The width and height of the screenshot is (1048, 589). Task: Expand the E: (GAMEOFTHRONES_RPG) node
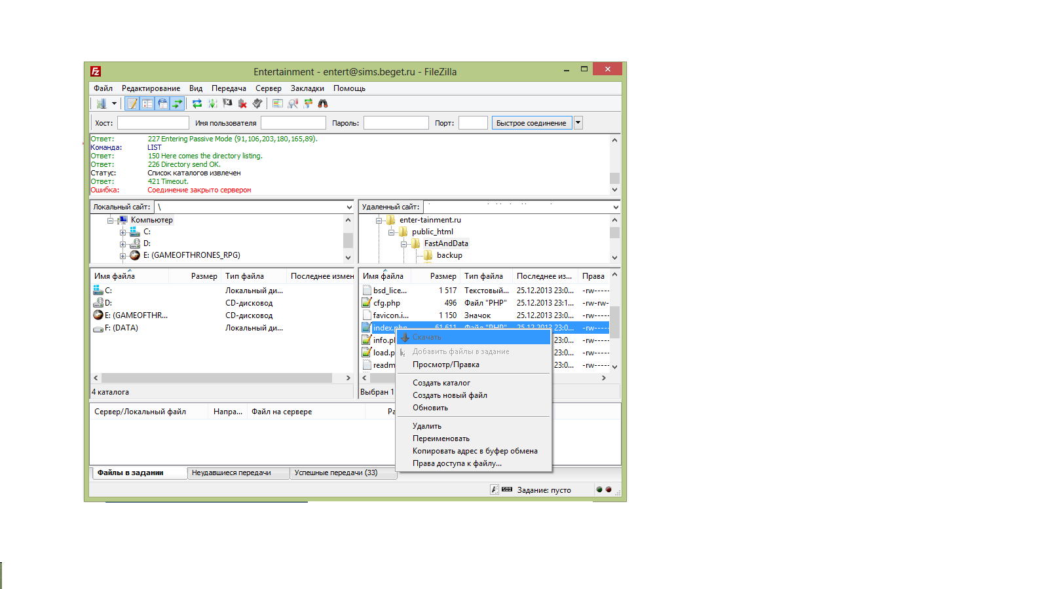tap(122, 256)
